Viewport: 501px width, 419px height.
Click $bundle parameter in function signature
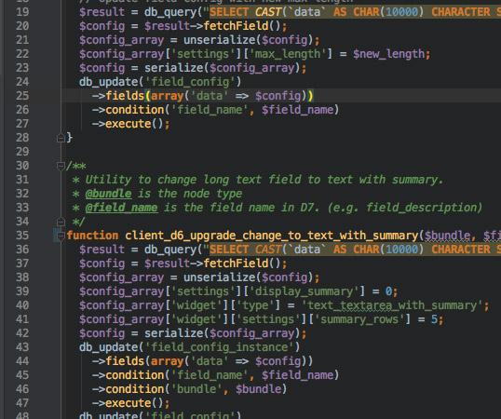tap(447, 236)
